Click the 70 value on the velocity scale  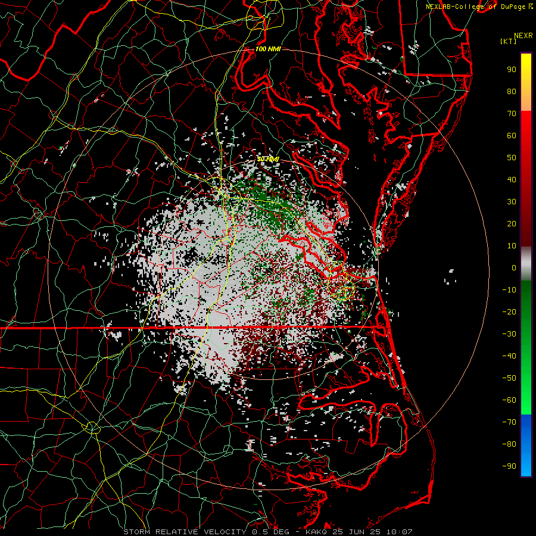tap(512, 114)
